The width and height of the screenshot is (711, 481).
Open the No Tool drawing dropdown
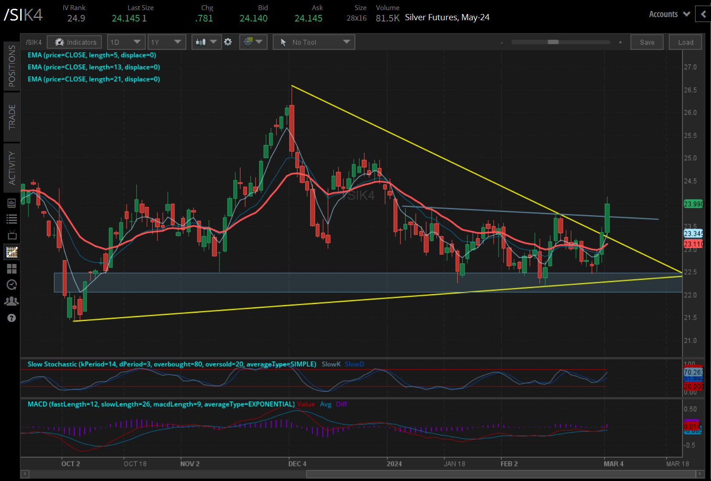314,42
